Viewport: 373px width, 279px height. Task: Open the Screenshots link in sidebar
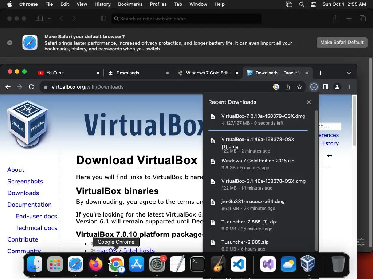[25, 182]
